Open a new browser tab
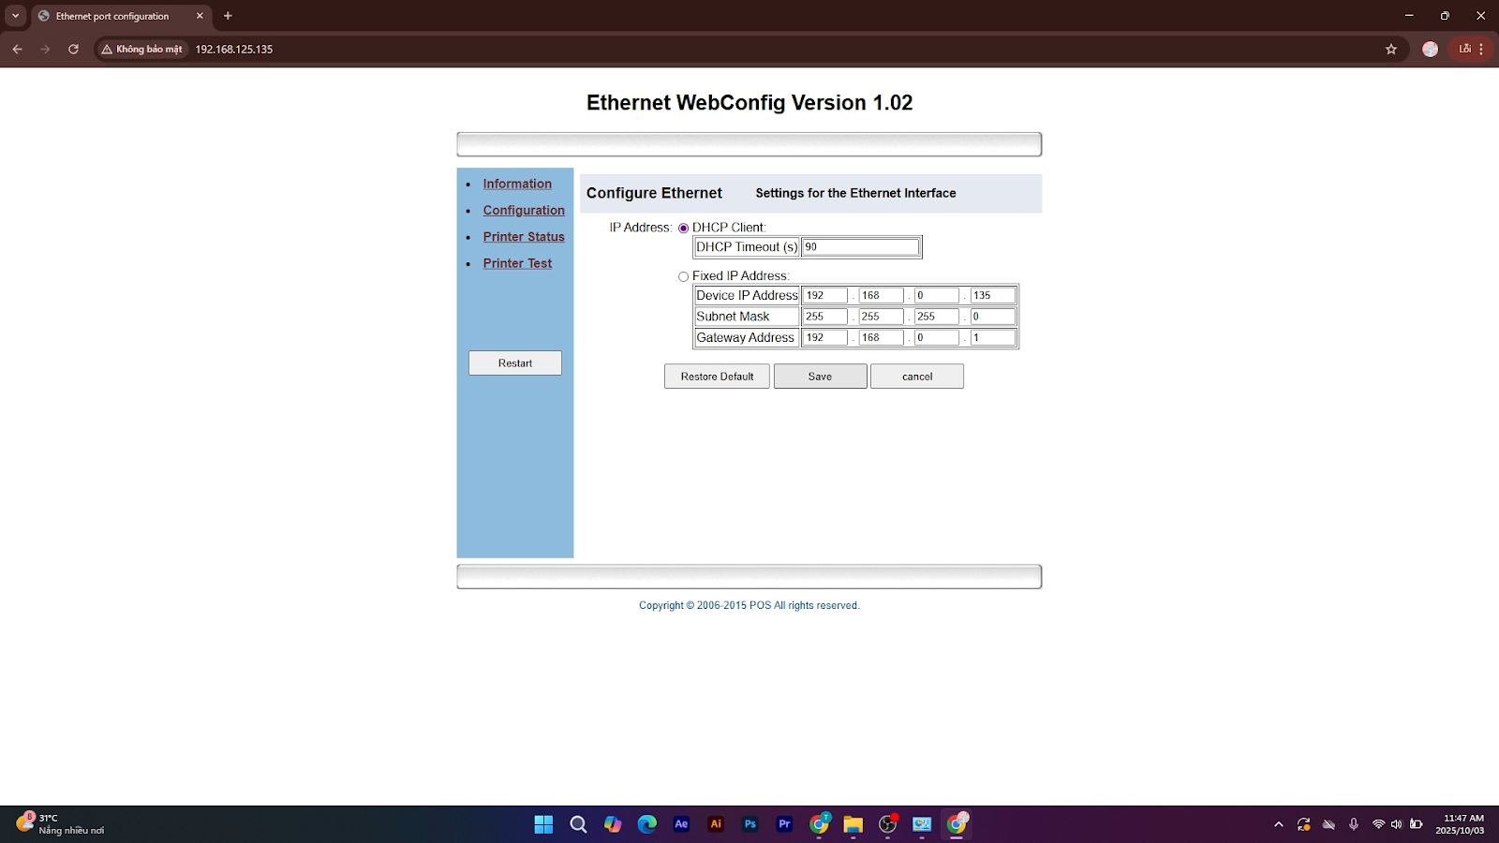The image size is (1499, 843). pyautogui.click(x=228, y=16)
